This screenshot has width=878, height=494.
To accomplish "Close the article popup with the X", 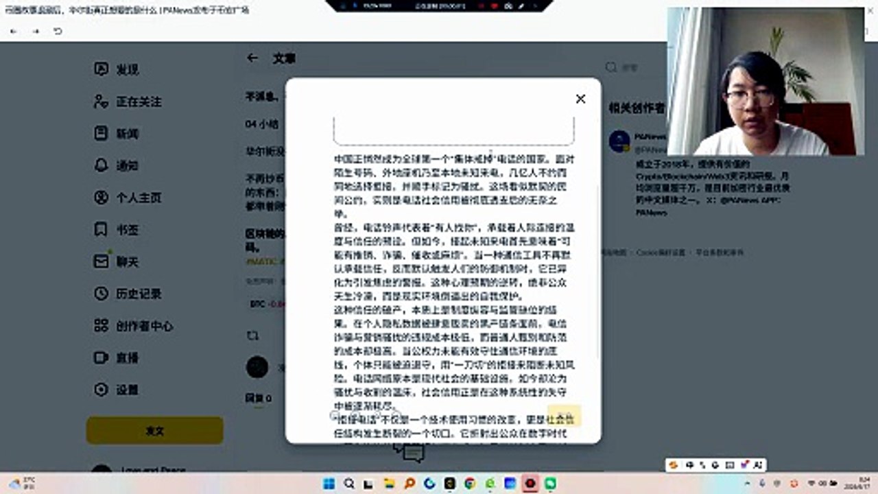I will click(580, 99).
